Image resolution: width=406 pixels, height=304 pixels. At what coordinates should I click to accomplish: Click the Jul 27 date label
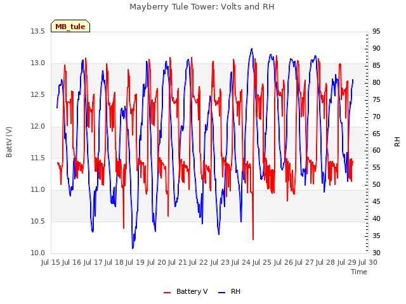pos(304,262)
